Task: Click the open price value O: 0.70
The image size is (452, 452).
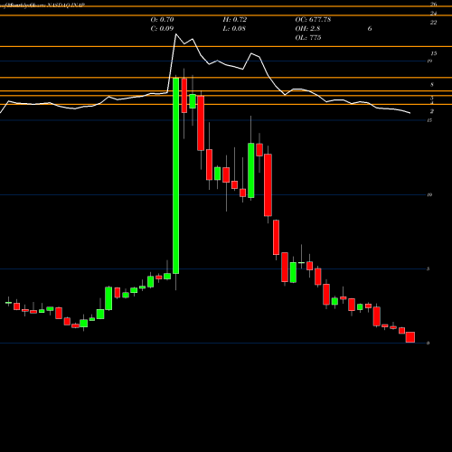Action: pyautogui.click(x=162, y=20)
